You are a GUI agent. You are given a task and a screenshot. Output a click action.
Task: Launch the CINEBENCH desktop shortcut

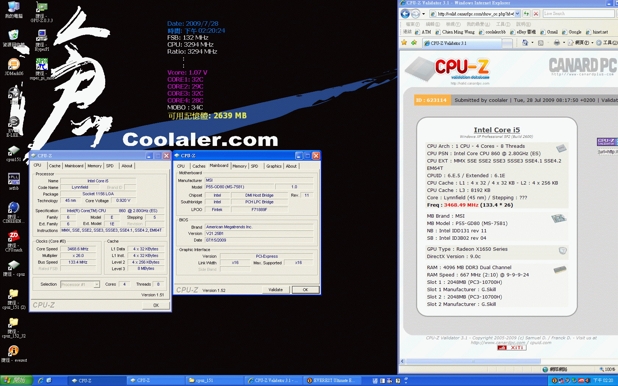pos(14,212)
